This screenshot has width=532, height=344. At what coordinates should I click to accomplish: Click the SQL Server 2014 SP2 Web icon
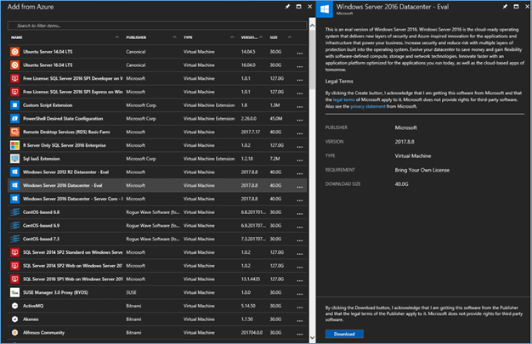pyautogui.click(x=14, y=266)
